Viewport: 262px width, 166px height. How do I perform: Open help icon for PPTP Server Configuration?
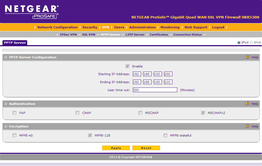click(x=247, y=57)
